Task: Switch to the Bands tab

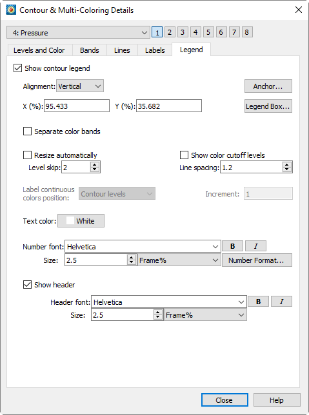Action: point(90,50)
